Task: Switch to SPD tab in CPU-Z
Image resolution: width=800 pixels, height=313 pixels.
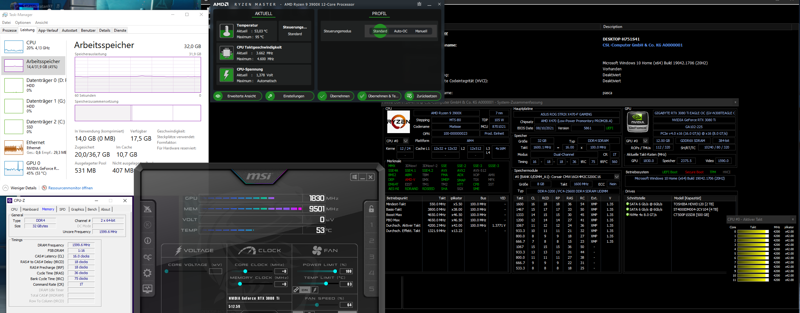Action: [x=63, y=209]
